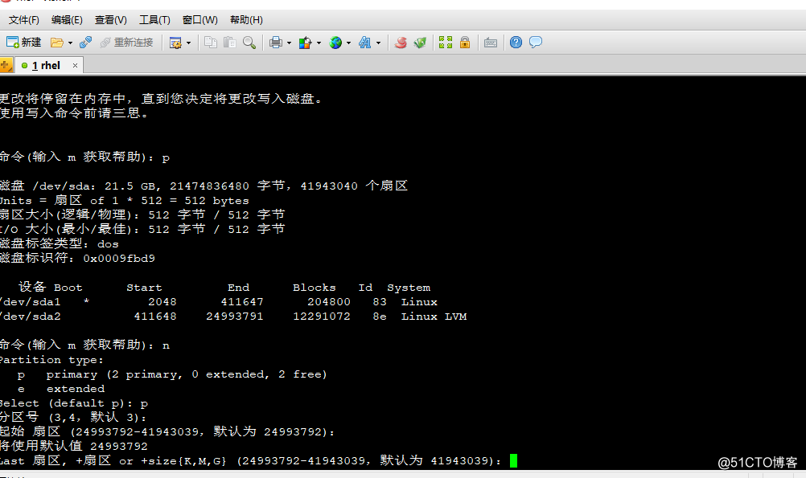Viewport: 806px width, 478px height.
Task: Click the 重新连接 reconnect button
Action: pos(126,43)
